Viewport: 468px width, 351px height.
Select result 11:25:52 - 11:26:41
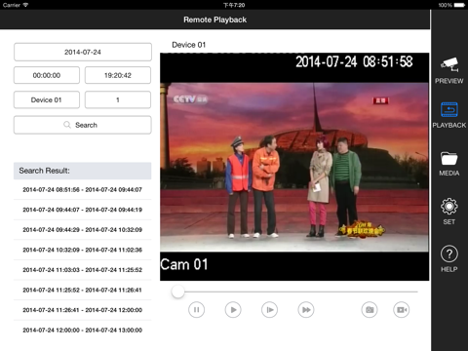pyautogui.click(x=83, y=290)
